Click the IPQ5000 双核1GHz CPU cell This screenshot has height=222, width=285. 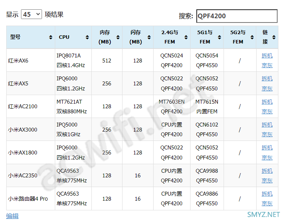coord(73,130)
